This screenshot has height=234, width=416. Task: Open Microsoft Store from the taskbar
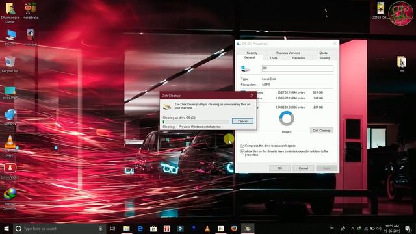153,228
